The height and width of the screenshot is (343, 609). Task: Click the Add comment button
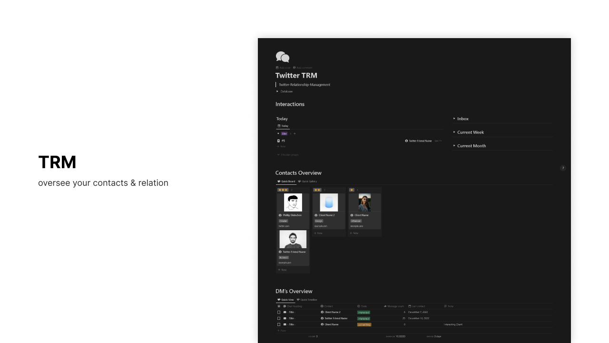(x=303, y=68)
